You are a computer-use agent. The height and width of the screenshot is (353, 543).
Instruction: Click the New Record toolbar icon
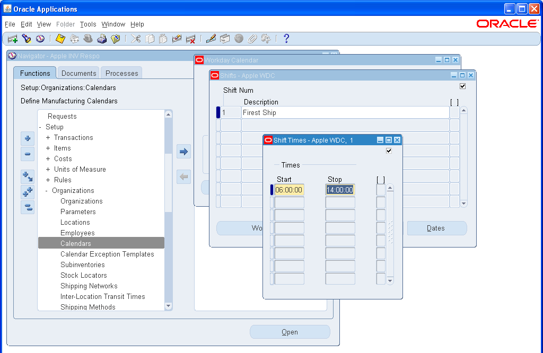13,39
